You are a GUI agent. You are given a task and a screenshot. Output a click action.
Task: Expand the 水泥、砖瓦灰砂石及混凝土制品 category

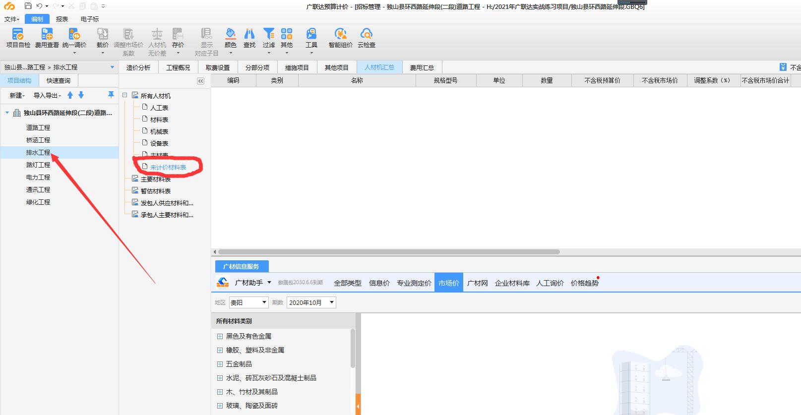coord(220,378)
